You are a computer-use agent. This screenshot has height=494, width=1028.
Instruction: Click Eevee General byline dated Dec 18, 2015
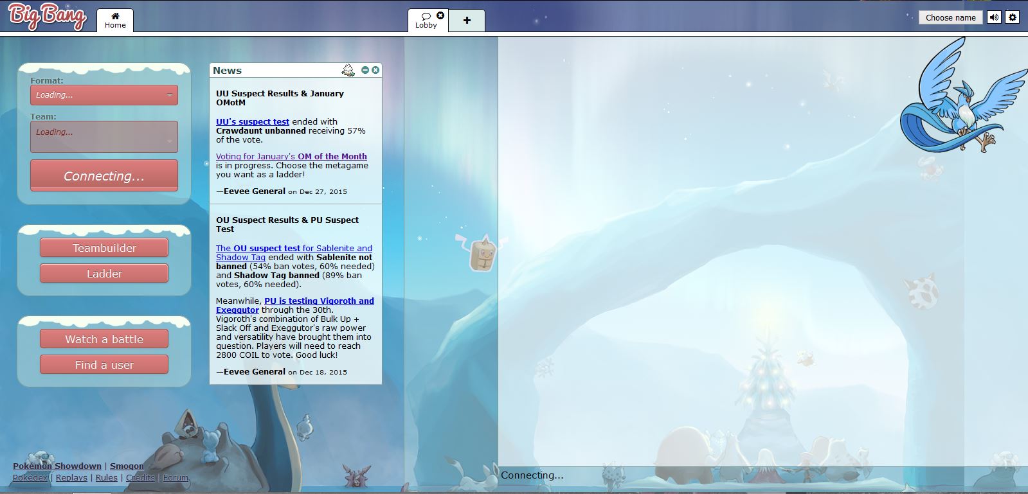coord(282,371)
